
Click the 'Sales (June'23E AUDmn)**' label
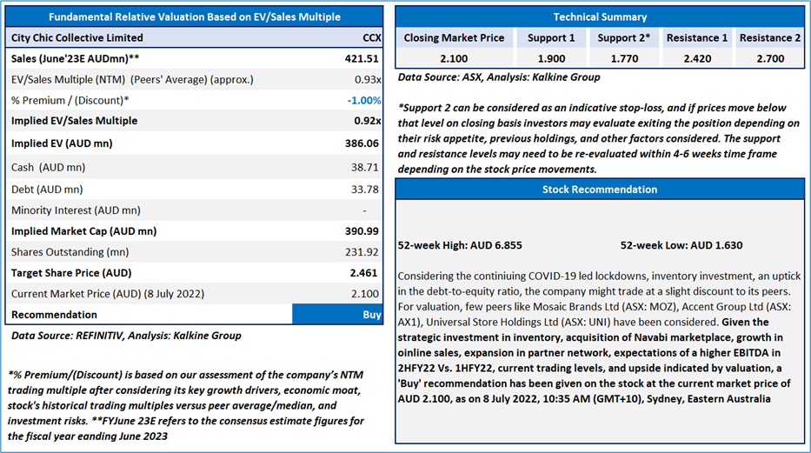point(75,58)
